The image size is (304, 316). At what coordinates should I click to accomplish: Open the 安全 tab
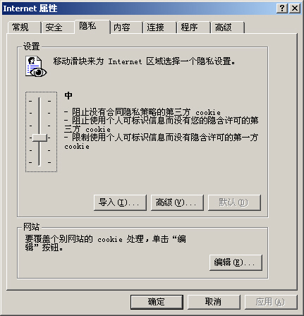click(x=58, y=28)
